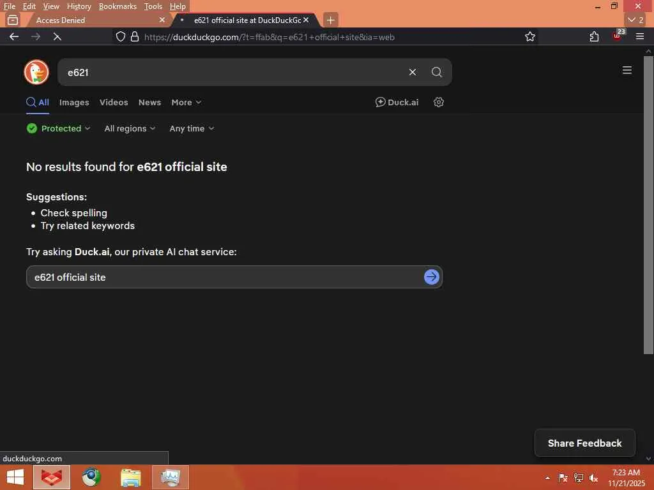This screenshot has height=490, width=654.
Task: Stop loading the page
Action: [57, 36]
